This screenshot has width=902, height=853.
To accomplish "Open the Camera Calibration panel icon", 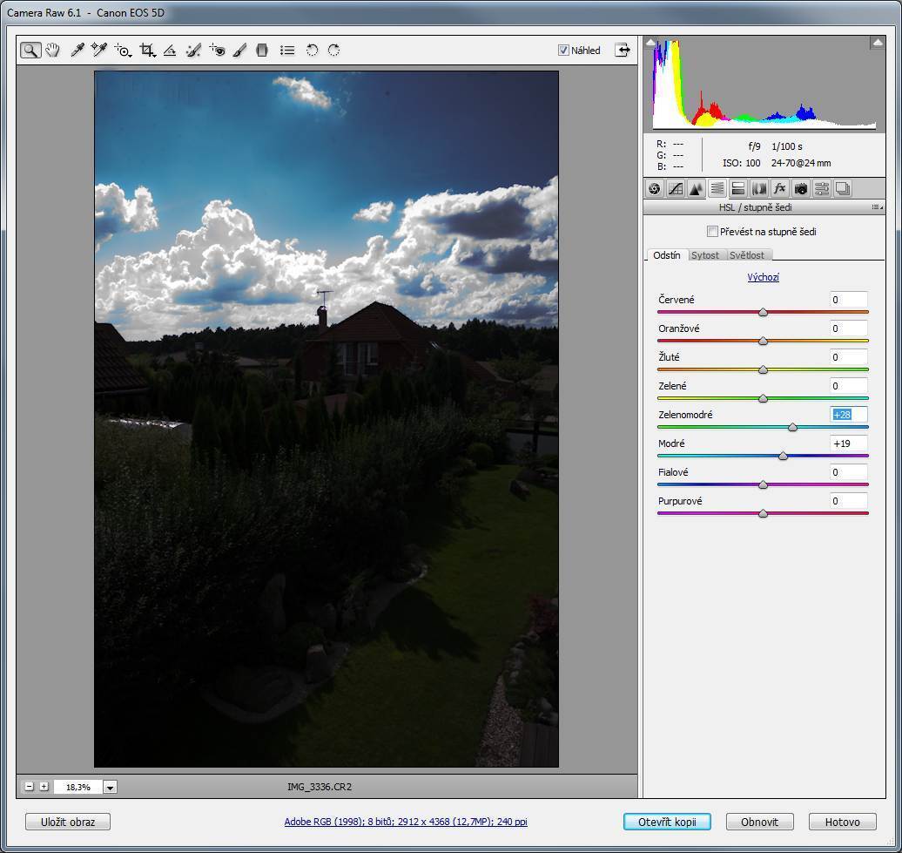I will [x=800, y=188].
